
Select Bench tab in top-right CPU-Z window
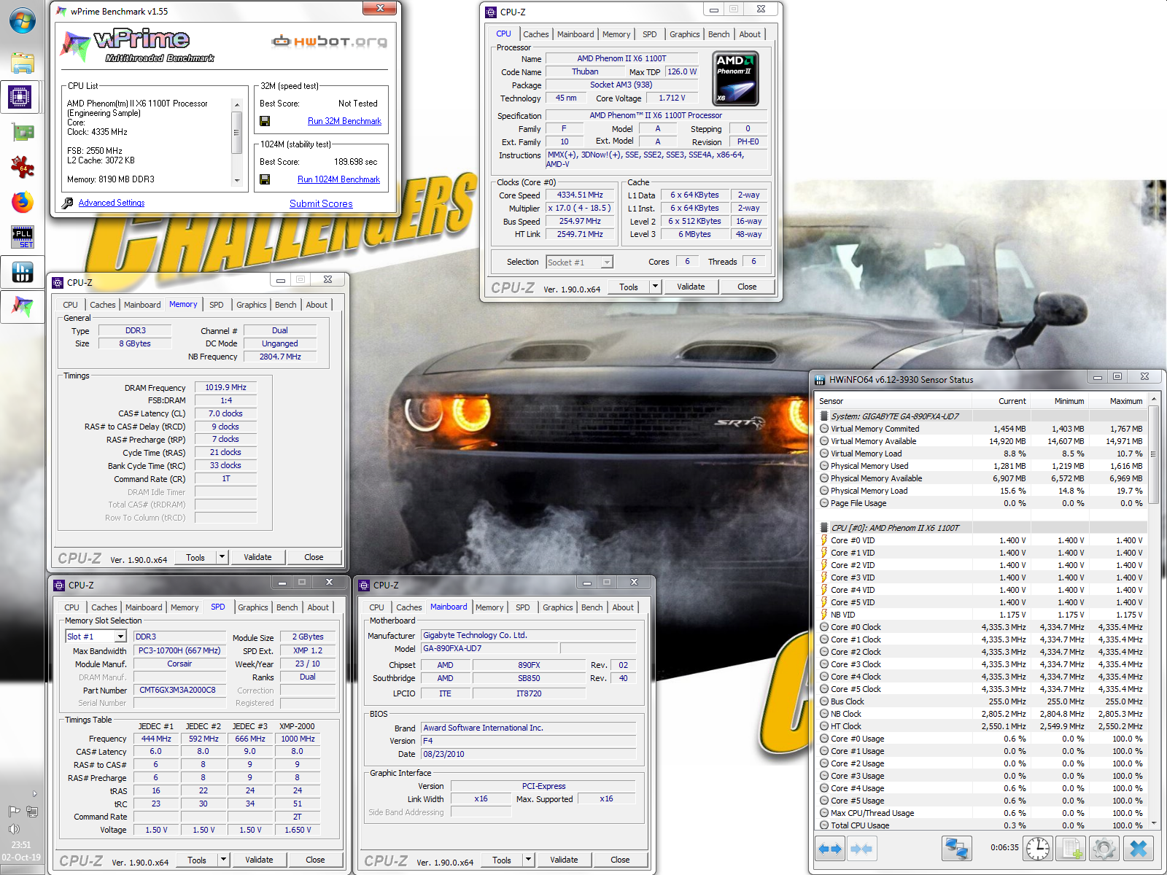coord(718,34)
